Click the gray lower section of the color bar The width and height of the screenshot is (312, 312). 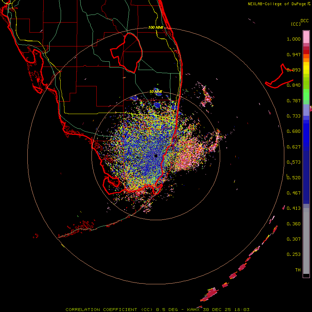306,241
